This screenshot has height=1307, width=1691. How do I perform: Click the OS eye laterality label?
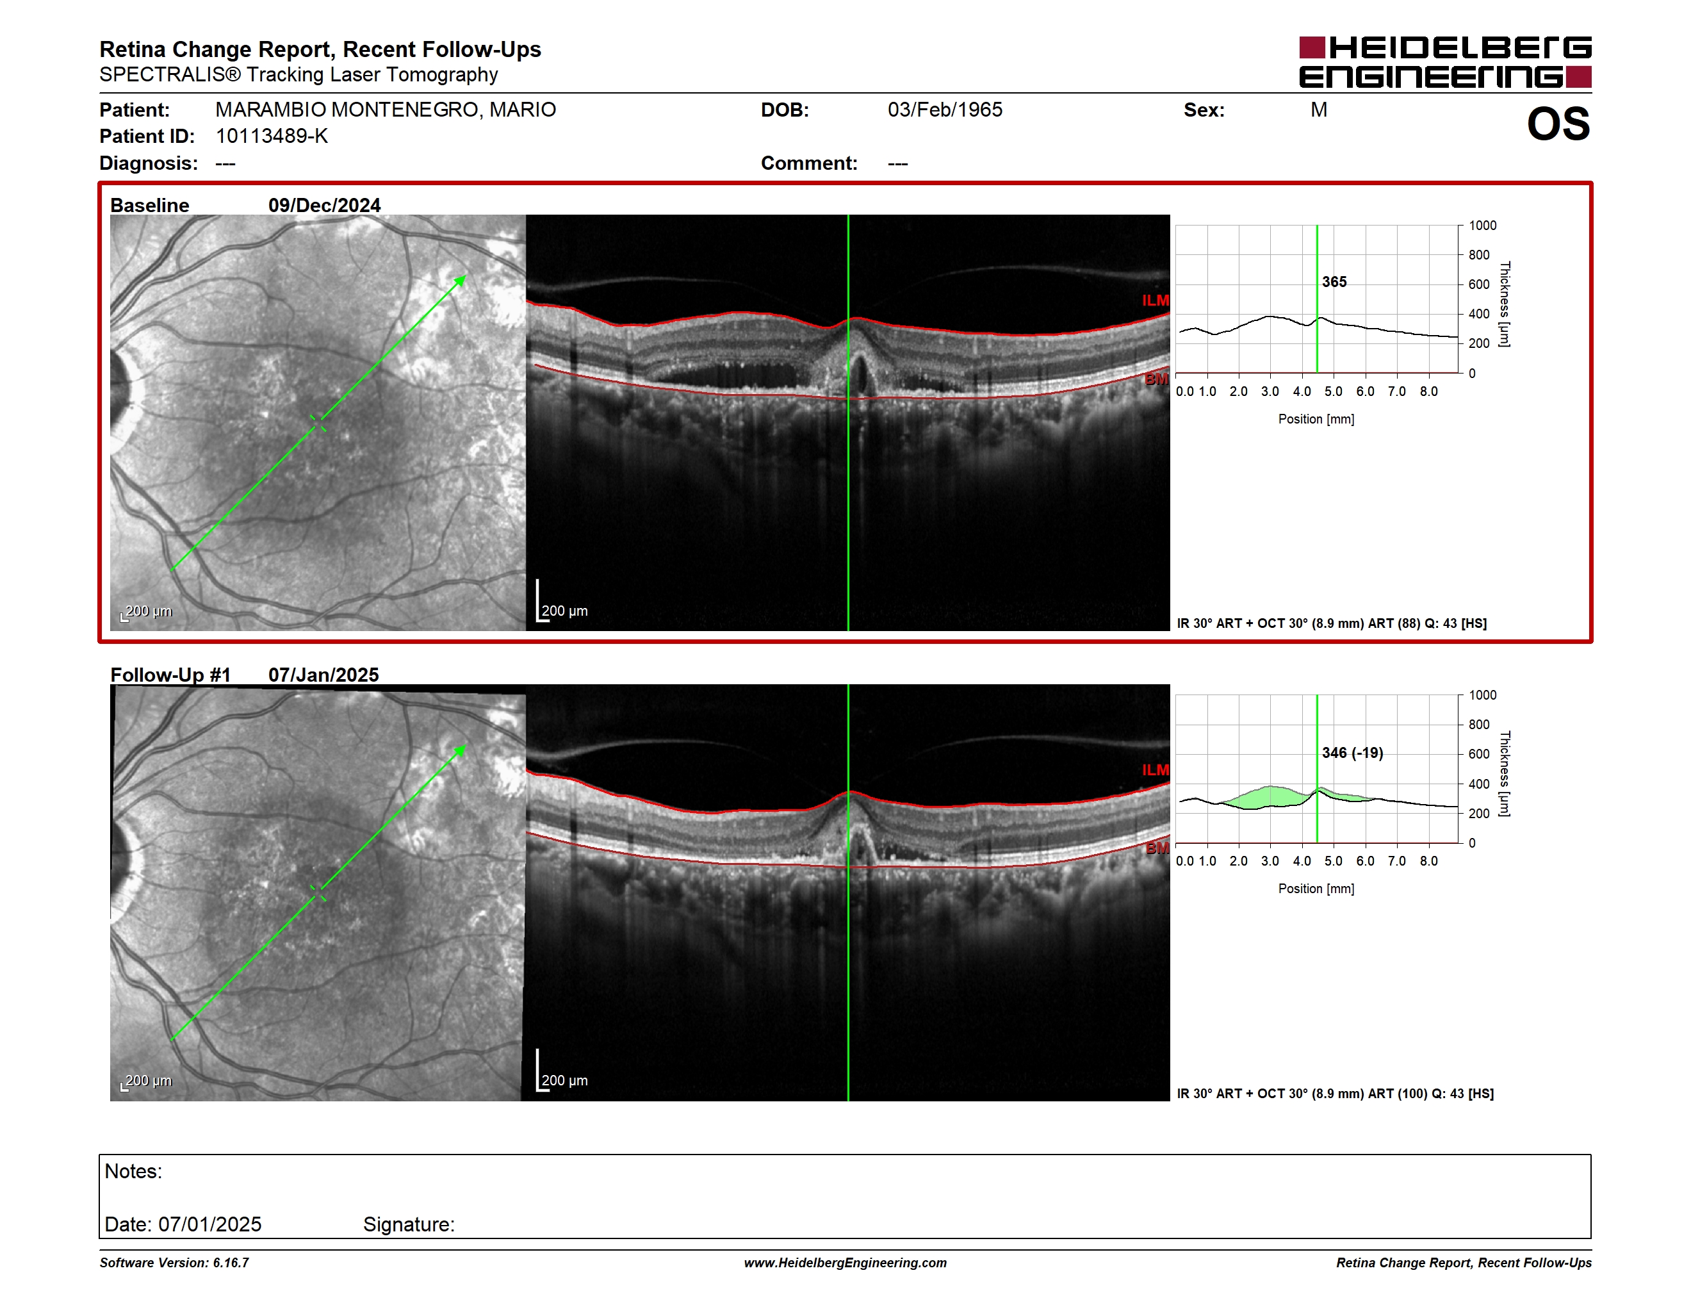pos(1558,124)
